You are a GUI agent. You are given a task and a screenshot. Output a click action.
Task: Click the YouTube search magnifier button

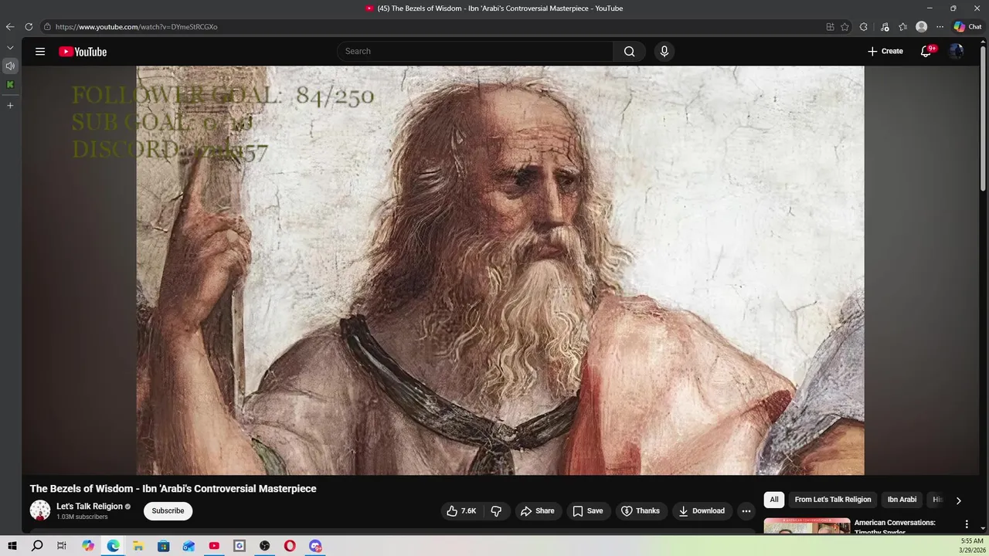coord(629,52)
